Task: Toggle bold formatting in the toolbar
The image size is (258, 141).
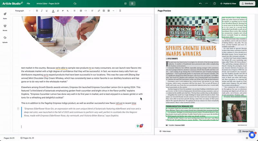Action: [x=37, y=11]
